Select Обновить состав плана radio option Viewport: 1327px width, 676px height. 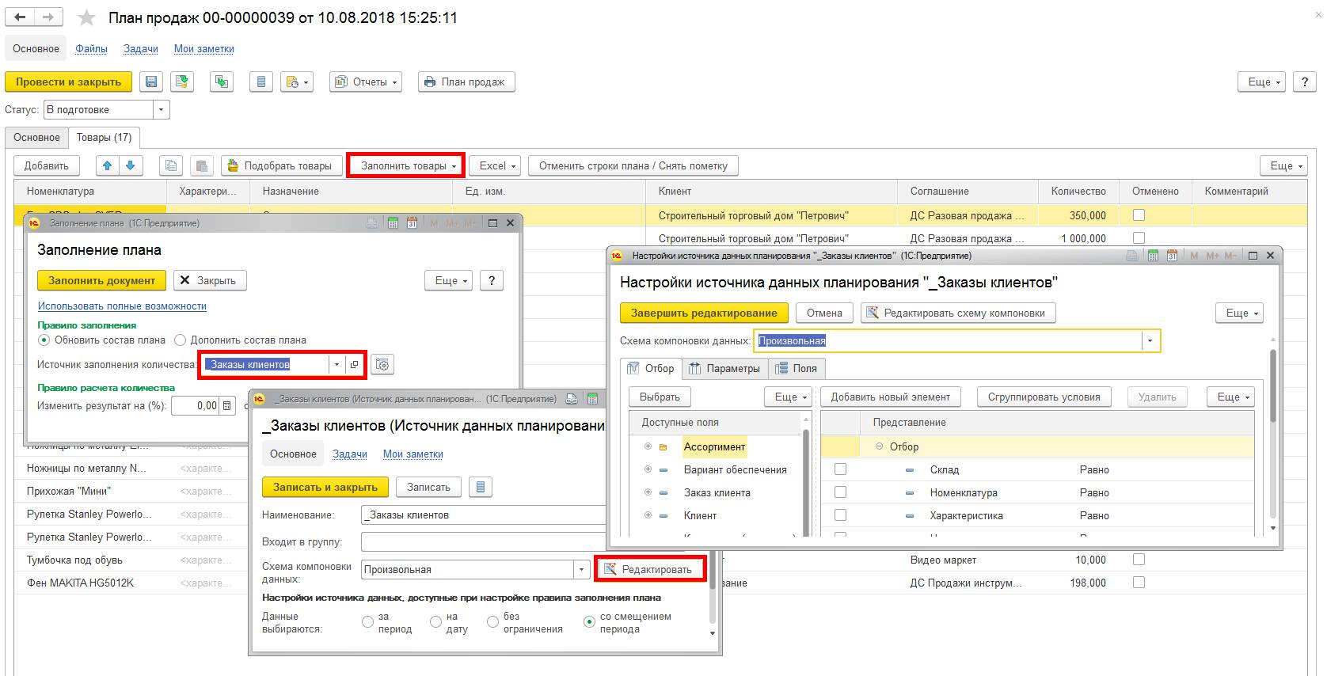coord(44,340)
